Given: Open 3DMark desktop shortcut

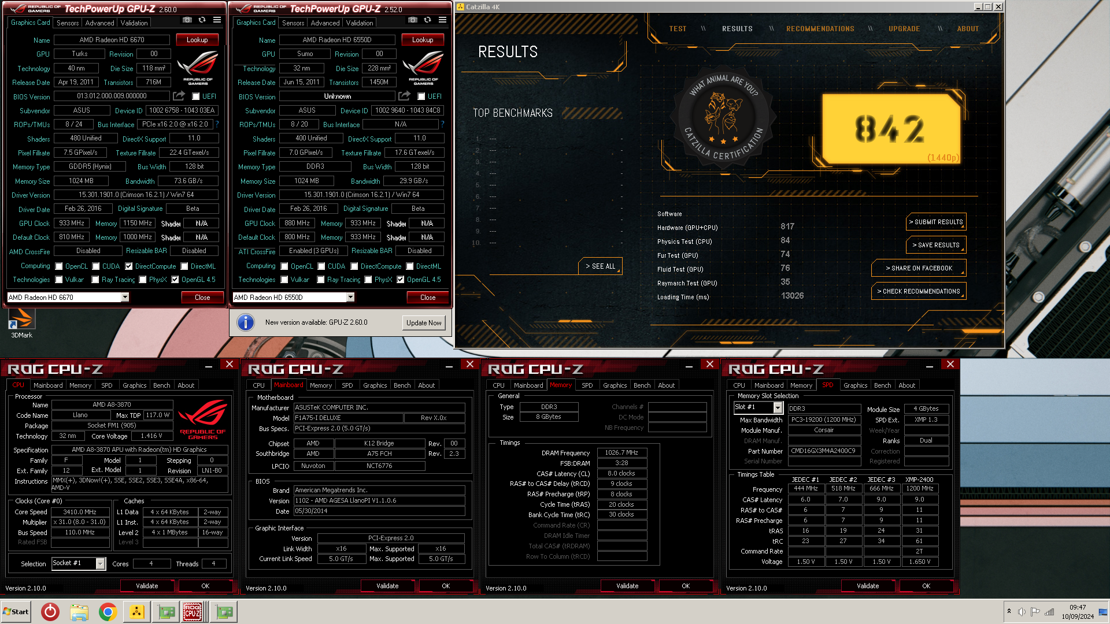Looking at the screenshot, I should point(21,324).
